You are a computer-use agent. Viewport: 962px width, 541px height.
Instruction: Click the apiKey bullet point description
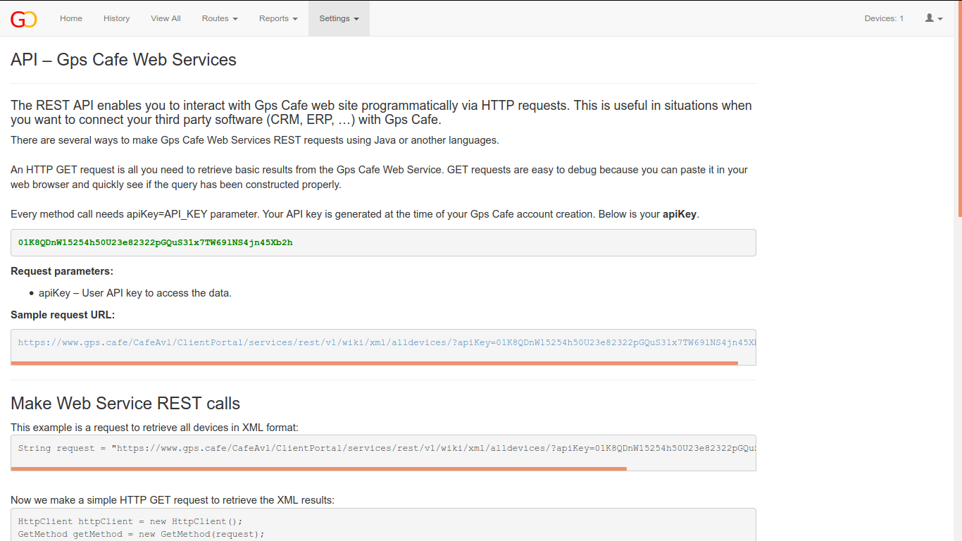(135, 293)
